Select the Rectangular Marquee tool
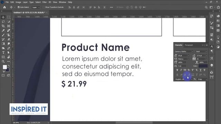The height and width of the screenshot is (124, 221). pos(9,17)
